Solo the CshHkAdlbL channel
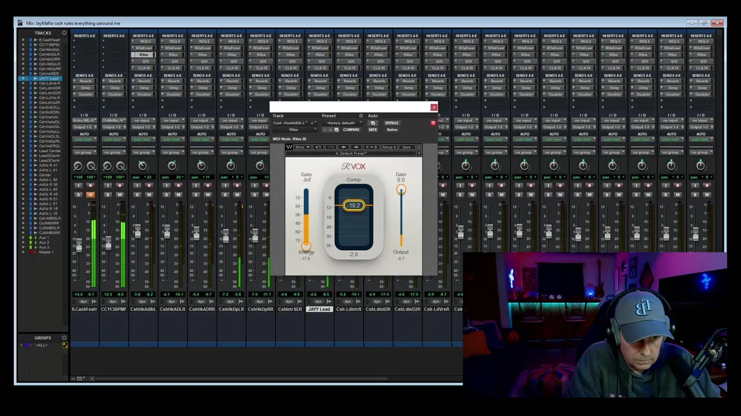Screen dimensions: 741x416 137,195
